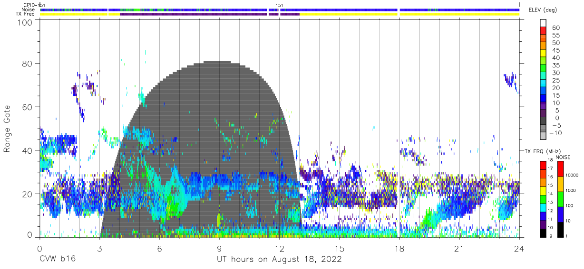Pick the yellow swatch in the ELEV legend

coord(543,54)
